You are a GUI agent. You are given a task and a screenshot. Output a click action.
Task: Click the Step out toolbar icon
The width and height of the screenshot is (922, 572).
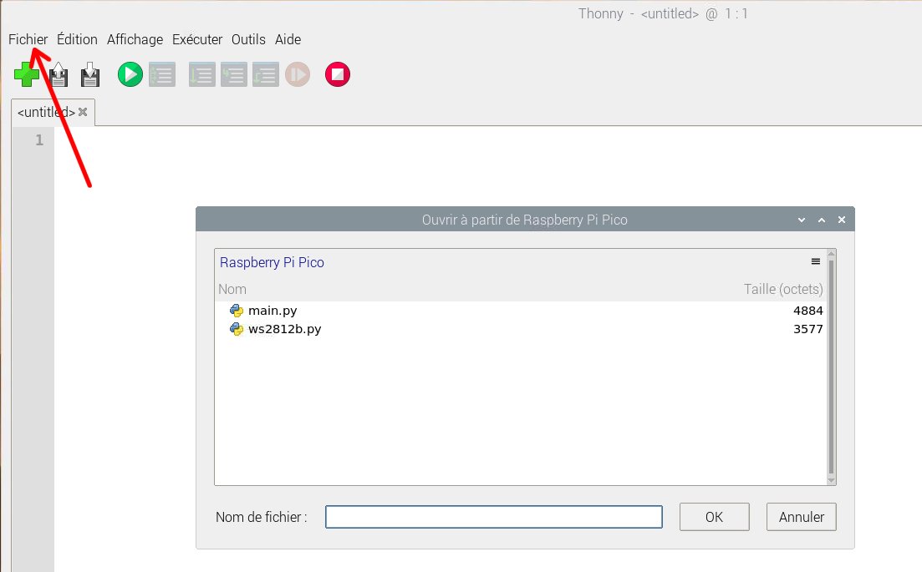(x=265, y=74)
